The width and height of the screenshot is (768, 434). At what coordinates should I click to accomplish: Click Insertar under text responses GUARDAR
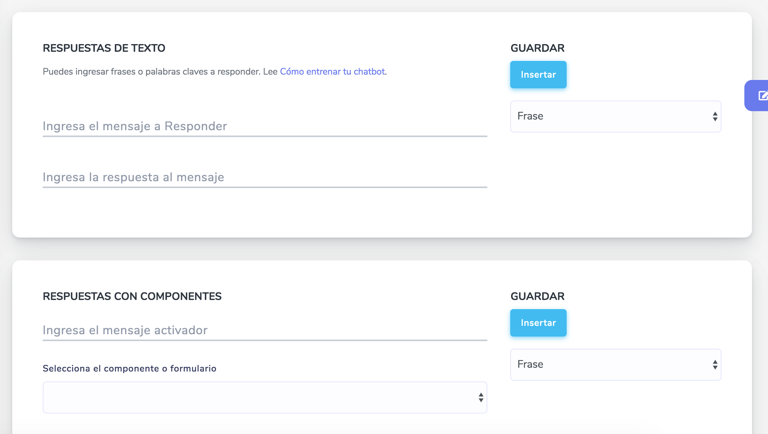point(538,75)
